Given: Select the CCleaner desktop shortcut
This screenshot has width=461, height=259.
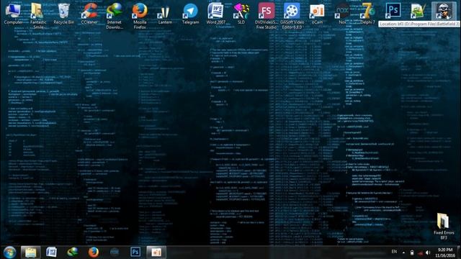Looking at the screenshot, I should tap(89, 14).
